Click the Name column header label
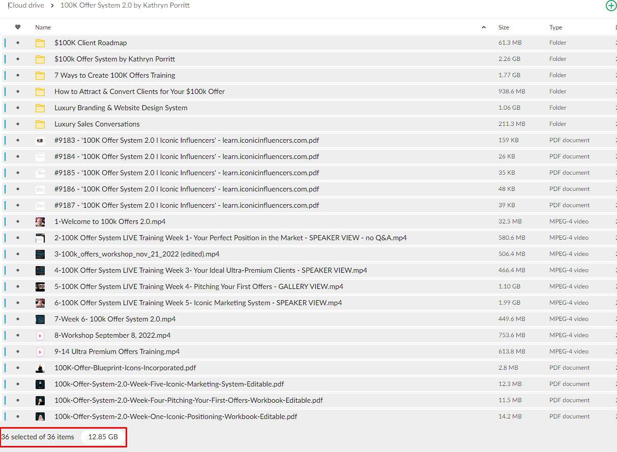Image resolution: width=617 pixels, height=452 pixels. (43, 27)
